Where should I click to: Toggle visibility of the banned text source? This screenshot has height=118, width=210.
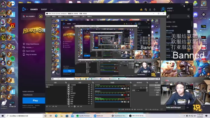tap(89, 95)
